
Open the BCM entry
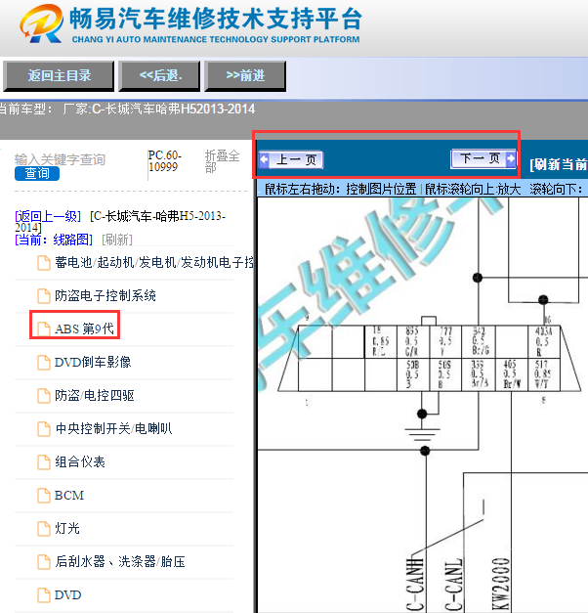pyautogui.click(x=69, y=496)
